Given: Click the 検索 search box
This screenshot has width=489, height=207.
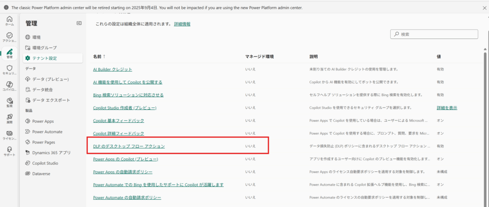Looking at the screenshot, I should tap(434, 34).
